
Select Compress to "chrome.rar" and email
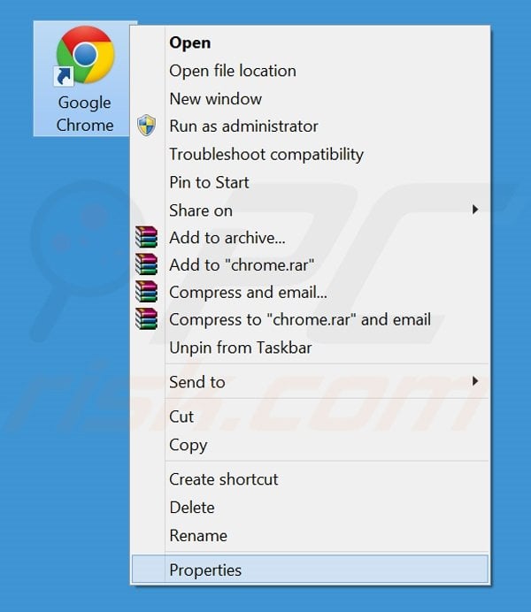pyautogui.click(x=311, y=319)
